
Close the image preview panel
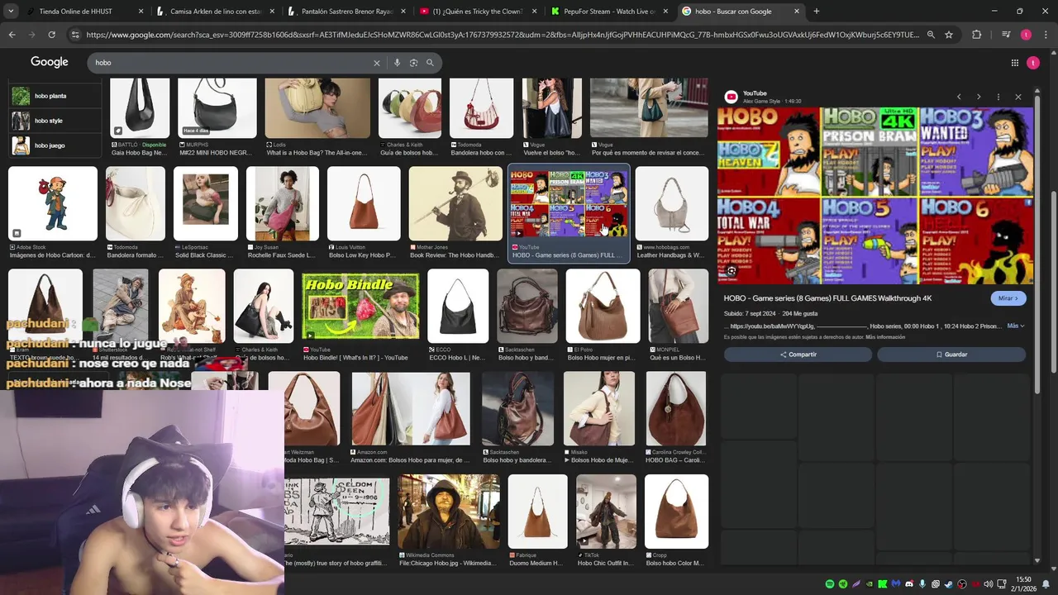pyautogui.click(x=1018, y=97)
